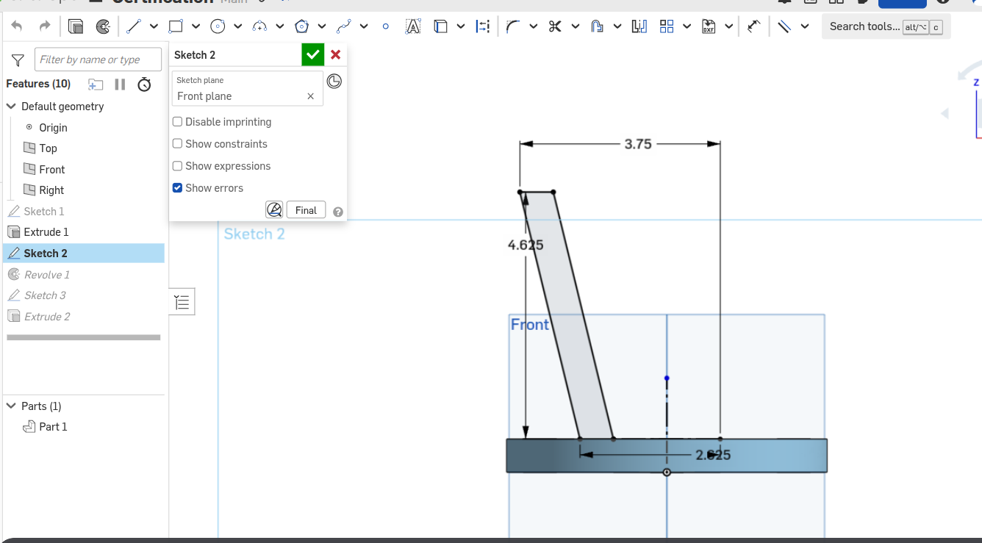Image resolution: width=982 pixels, height=543 pixels.
Task: Select the Top plane in feature tree
Action: (x=48, y=148)
